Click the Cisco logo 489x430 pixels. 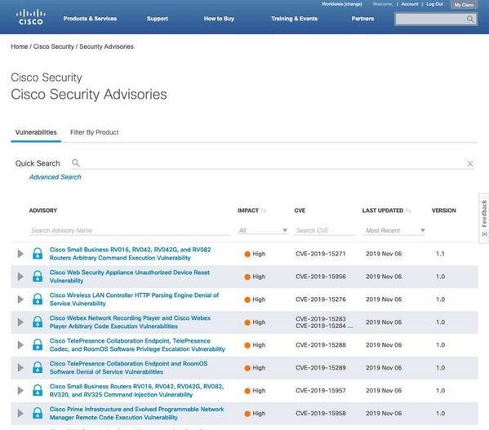(x=30, y=17)
